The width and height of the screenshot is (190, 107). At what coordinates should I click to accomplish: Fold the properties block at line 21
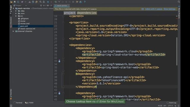[x=63, y=23]
